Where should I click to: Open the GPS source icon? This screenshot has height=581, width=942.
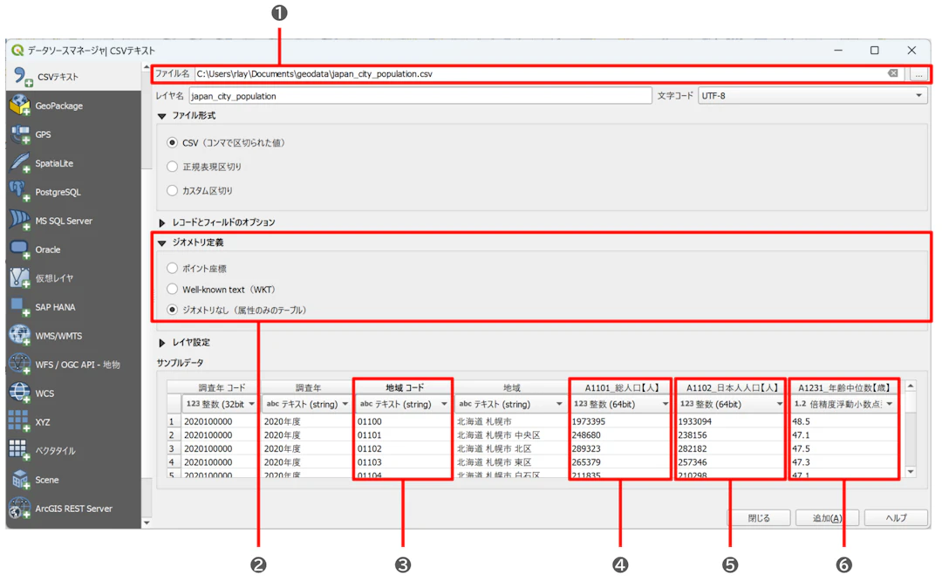[x=20, y=134]
